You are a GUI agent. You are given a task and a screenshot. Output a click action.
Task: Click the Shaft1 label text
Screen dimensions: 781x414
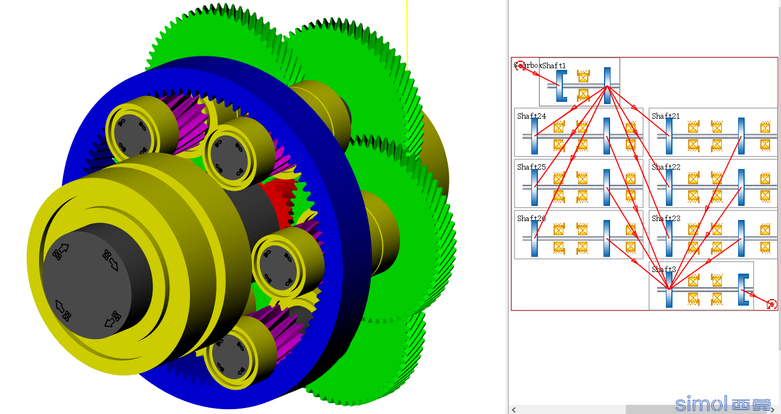click(554, 66)
